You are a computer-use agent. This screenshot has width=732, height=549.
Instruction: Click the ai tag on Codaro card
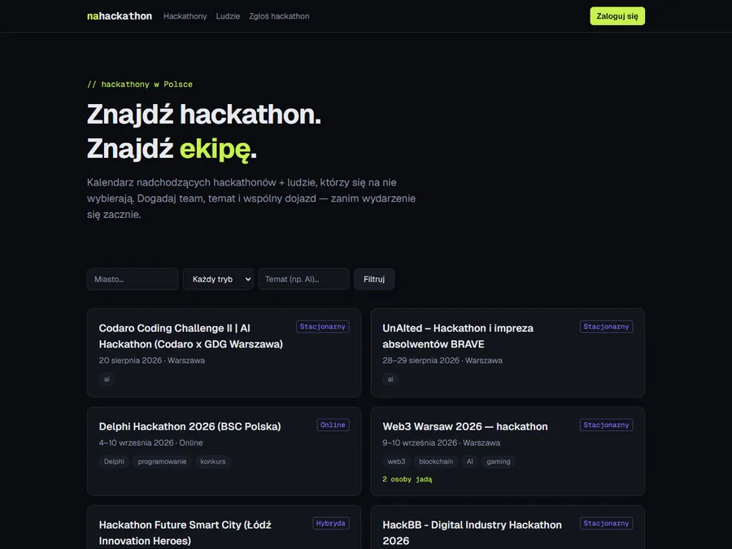(x=107, y=379)
